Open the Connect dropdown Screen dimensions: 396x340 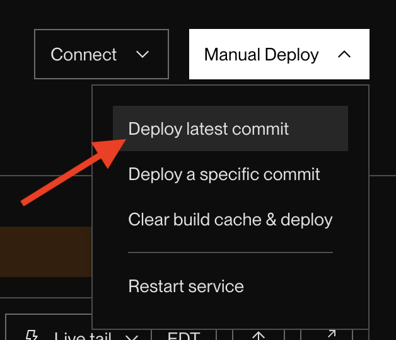click(x=101, y=55)
